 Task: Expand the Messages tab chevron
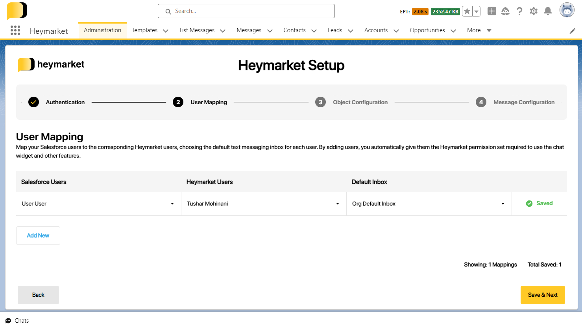[x=270, y=31]
